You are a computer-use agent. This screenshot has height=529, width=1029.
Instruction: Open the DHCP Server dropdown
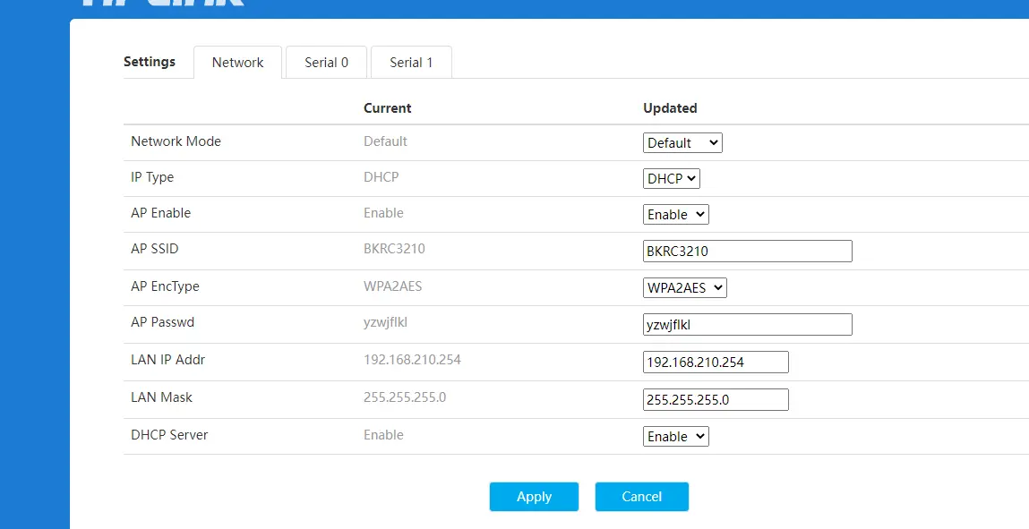tap(675, 437)
